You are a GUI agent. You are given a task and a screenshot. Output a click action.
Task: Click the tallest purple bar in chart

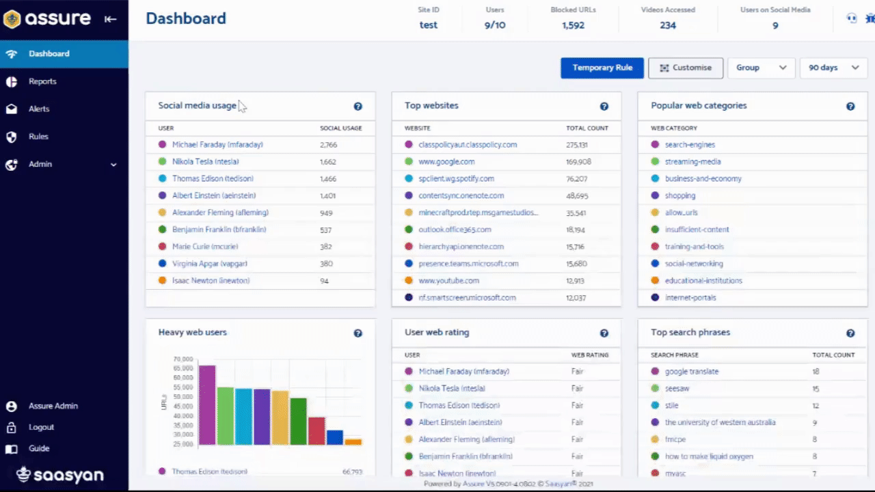(207, 405)
